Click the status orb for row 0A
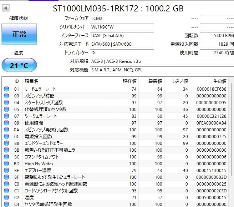234x207 pixels. coord(6,130)
